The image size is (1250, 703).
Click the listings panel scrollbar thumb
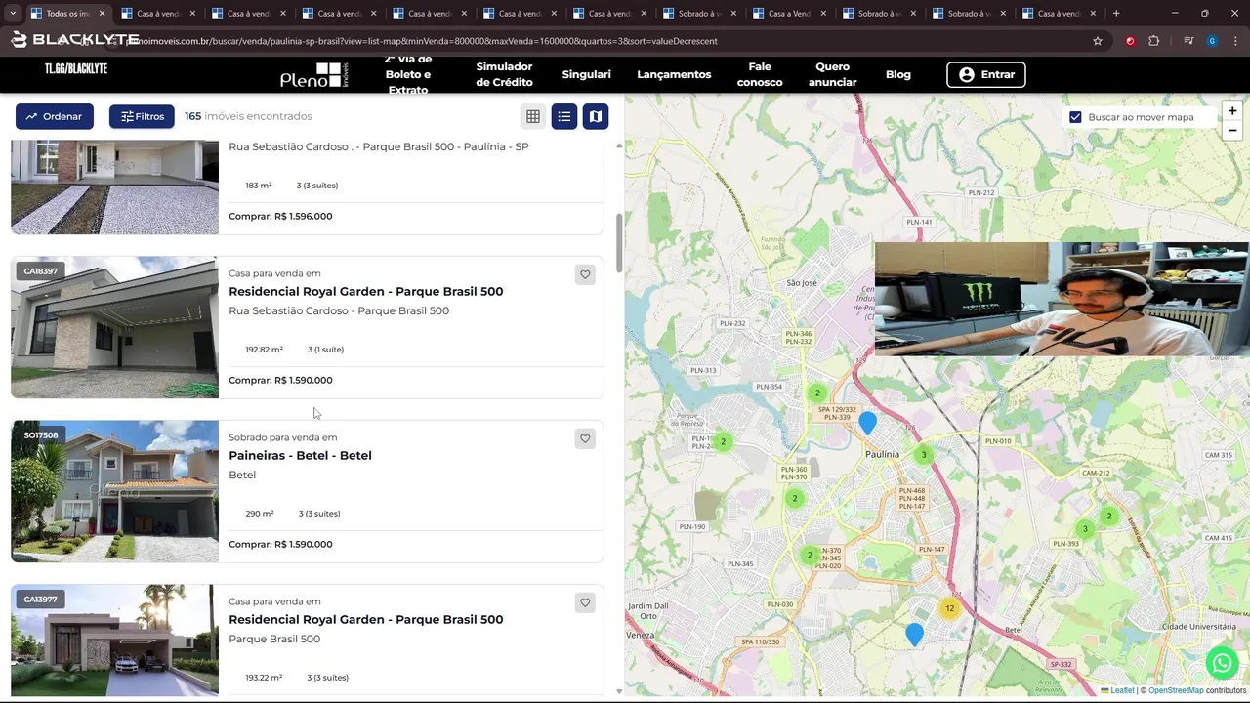tap(619, 242)
